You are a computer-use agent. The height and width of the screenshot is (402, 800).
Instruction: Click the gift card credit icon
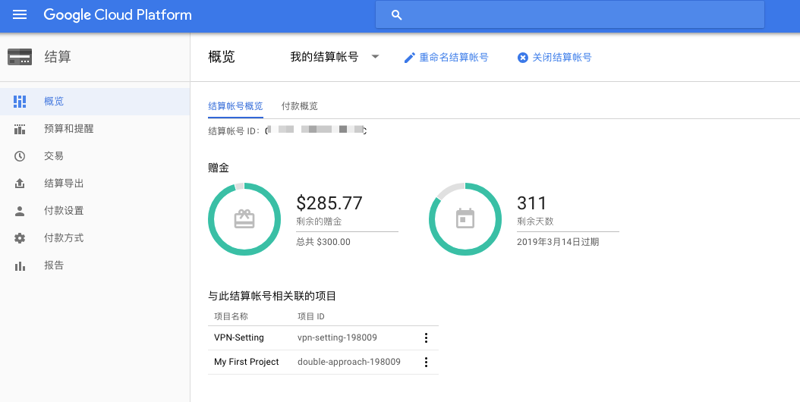pos(244,219)
